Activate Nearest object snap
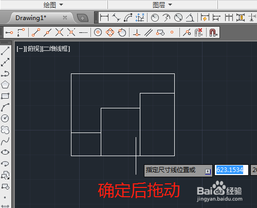Viewport: 257px width, 208px height. pyautogui.click(x=187, y=32)
